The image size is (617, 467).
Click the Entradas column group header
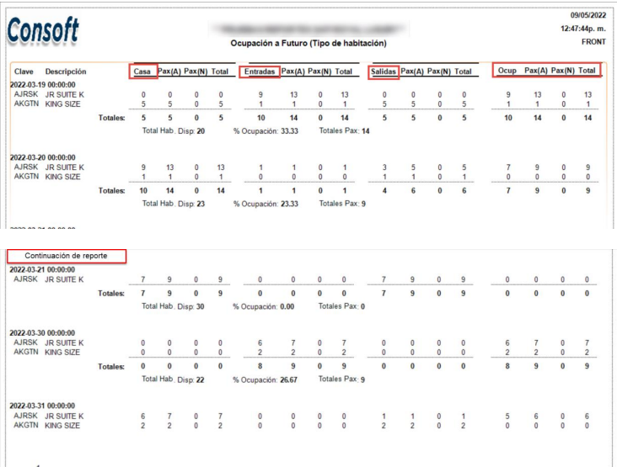pyautogui.click(x=260, y=72)
